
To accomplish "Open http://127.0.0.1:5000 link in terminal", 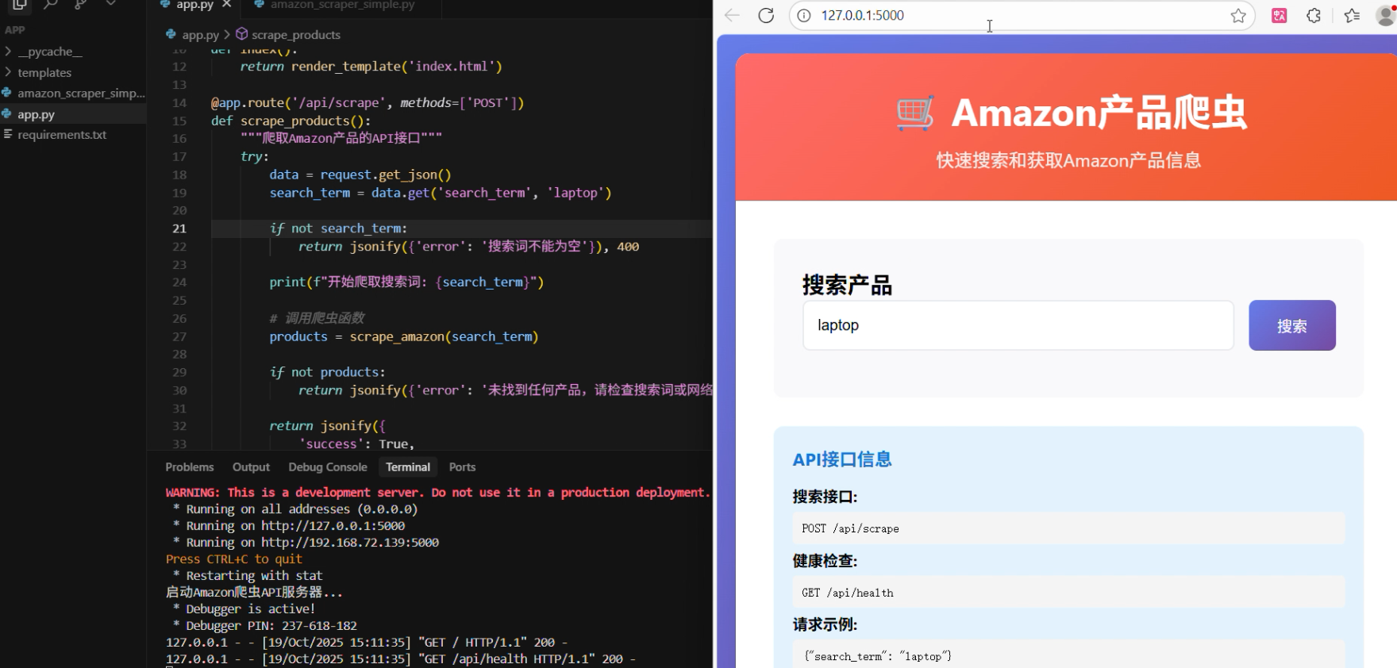I will tap(333, 526).
